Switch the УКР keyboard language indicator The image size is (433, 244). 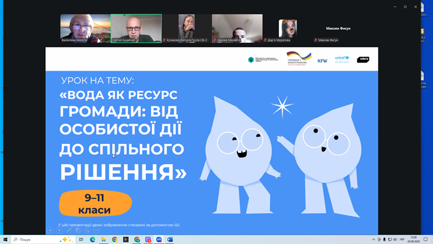click(402, 240)
